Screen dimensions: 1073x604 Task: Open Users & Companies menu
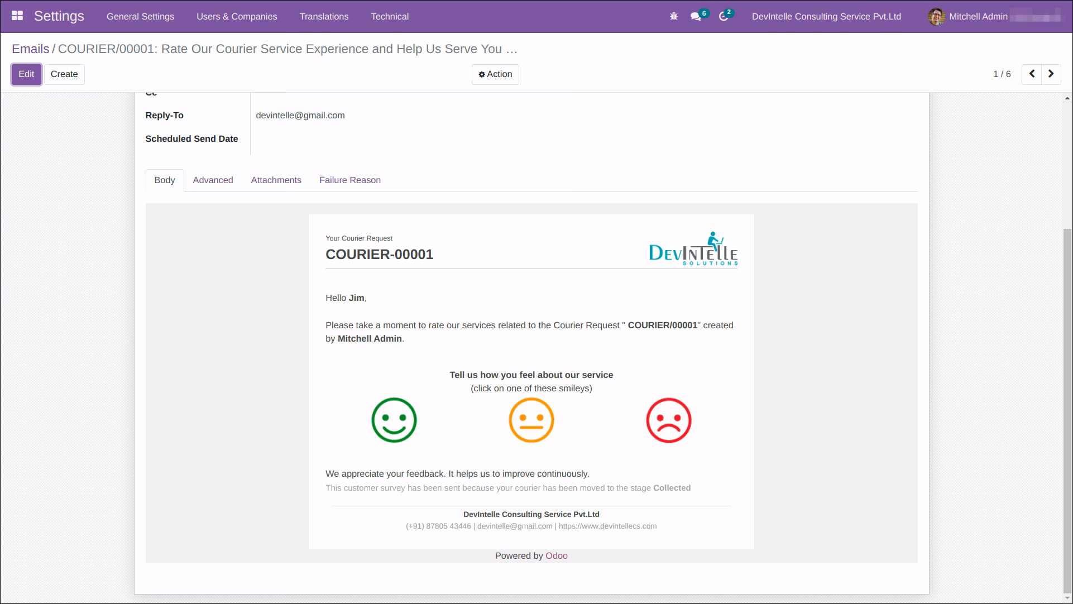pyautogui.click(x=237, y=17)
